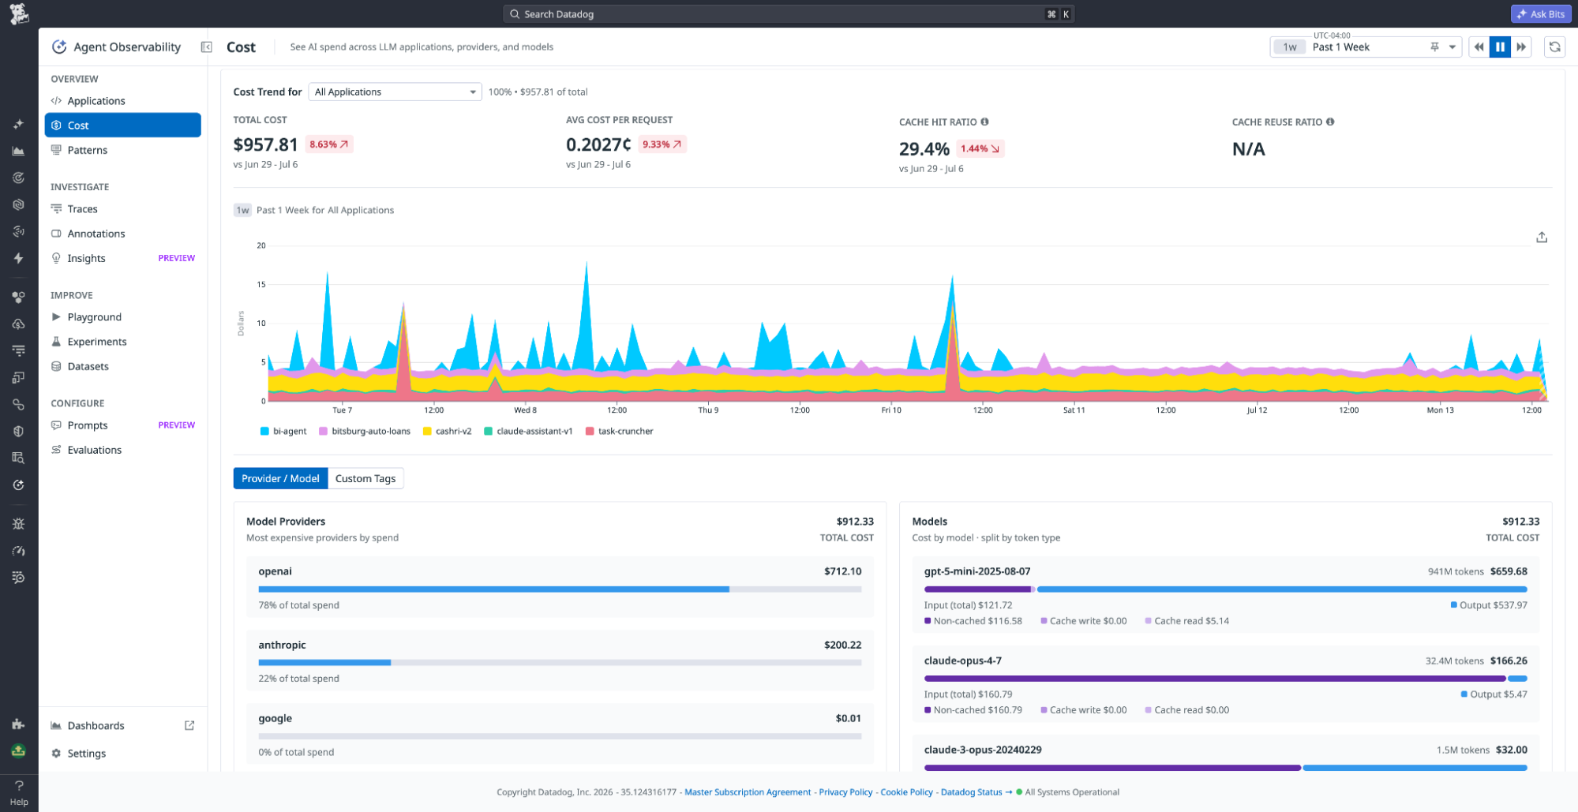Click the claude-opus-4-7 model row
This screenshot has height=812, width=1578.
(x=1225, y=684)
